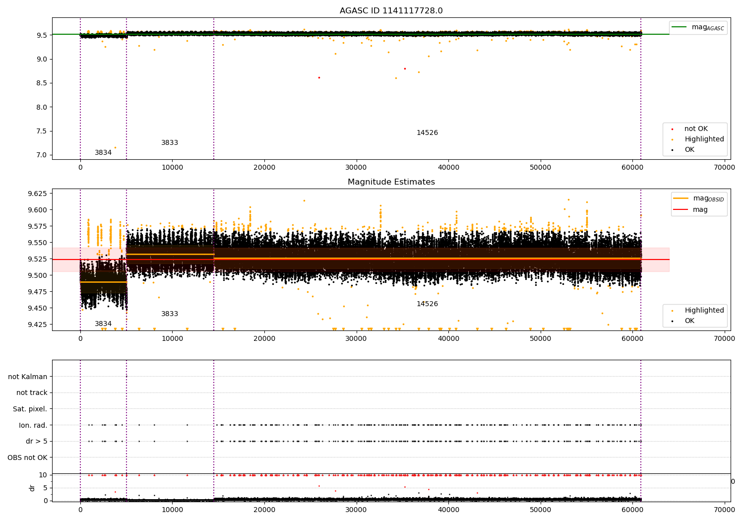The height and width of the screenshot is (521, 744).
Task: Click obsid label 3833 in top plot
Action: pos(170,143)
